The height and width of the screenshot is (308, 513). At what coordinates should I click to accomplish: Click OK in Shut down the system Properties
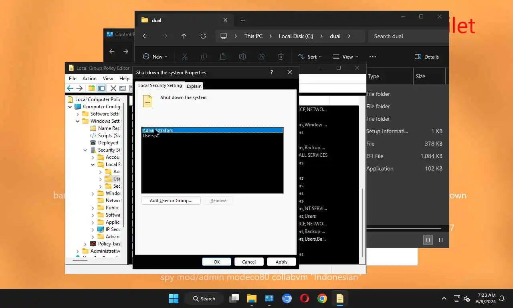coord(217,262)
